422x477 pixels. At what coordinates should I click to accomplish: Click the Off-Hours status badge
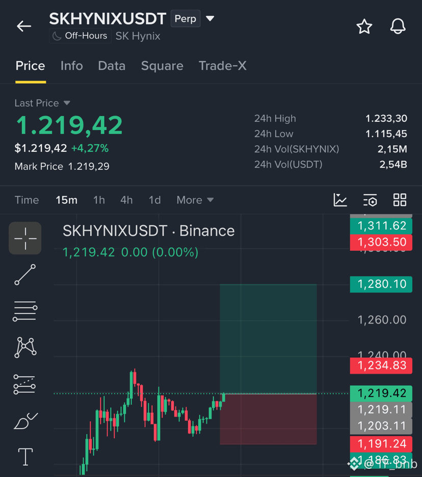pos(80,36)
